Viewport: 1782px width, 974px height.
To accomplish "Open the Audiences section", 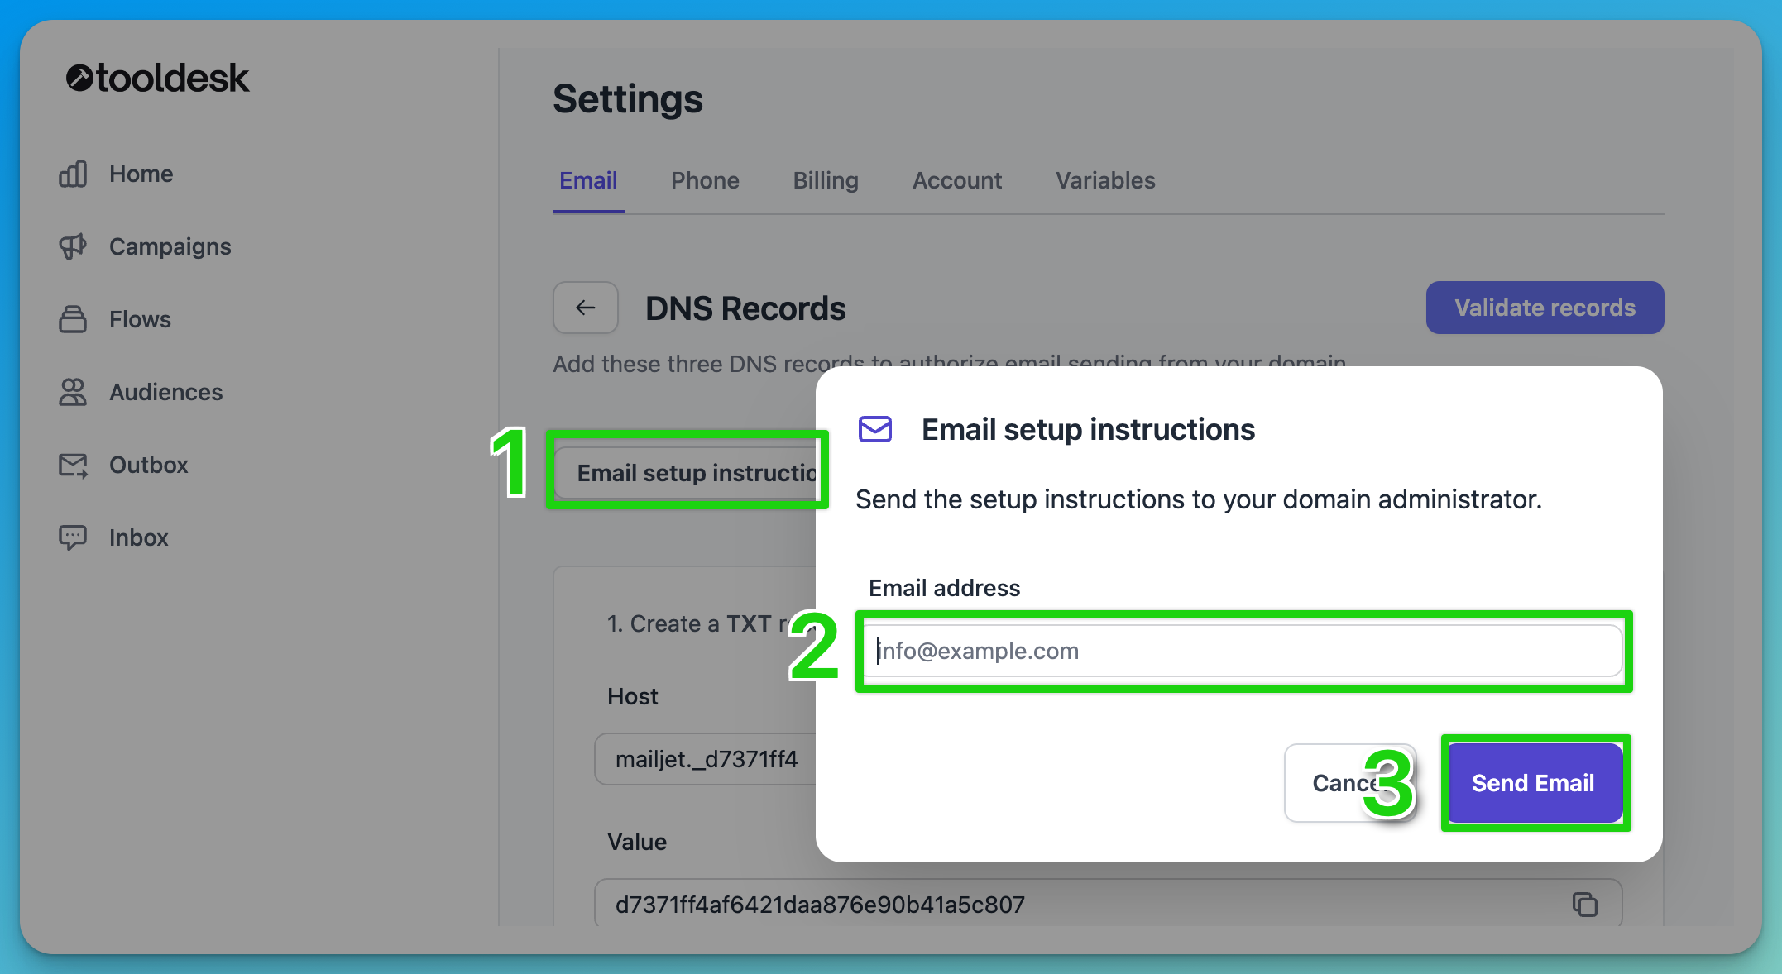I will tap(165, 391).
